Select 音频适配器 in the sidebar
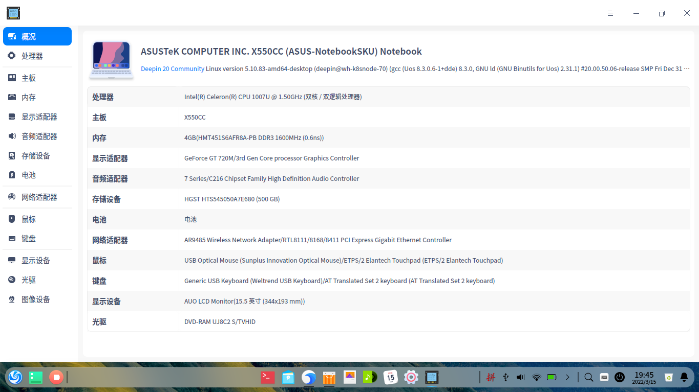Image resolution: width=699 pixels, height=392 pixels. [37, 136]
